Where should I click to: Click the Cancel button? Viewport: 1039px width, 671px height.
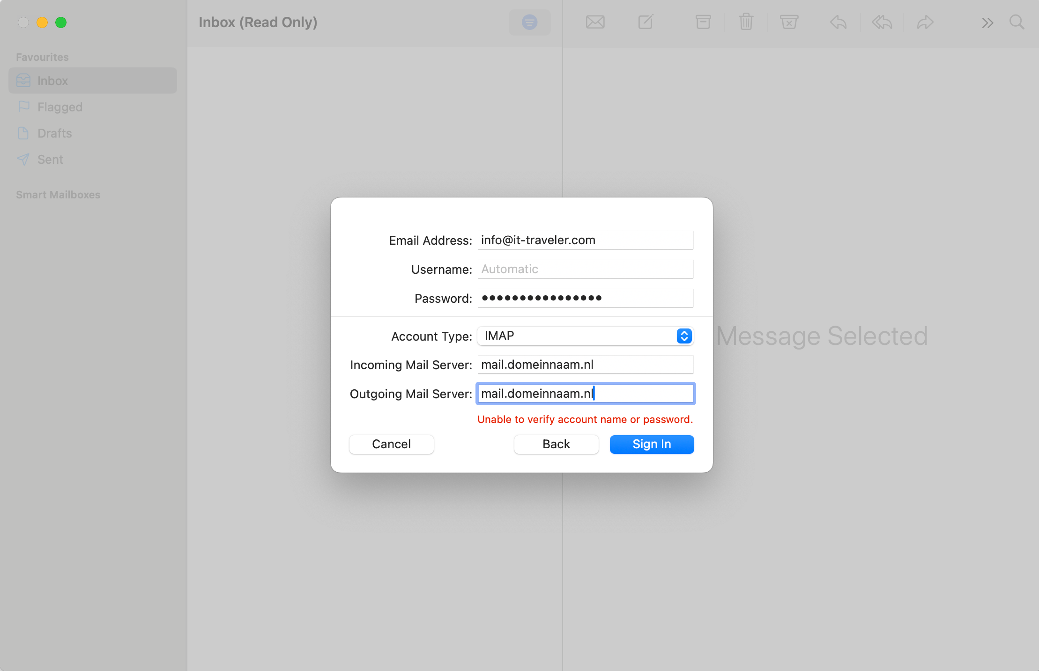[391, 444]
